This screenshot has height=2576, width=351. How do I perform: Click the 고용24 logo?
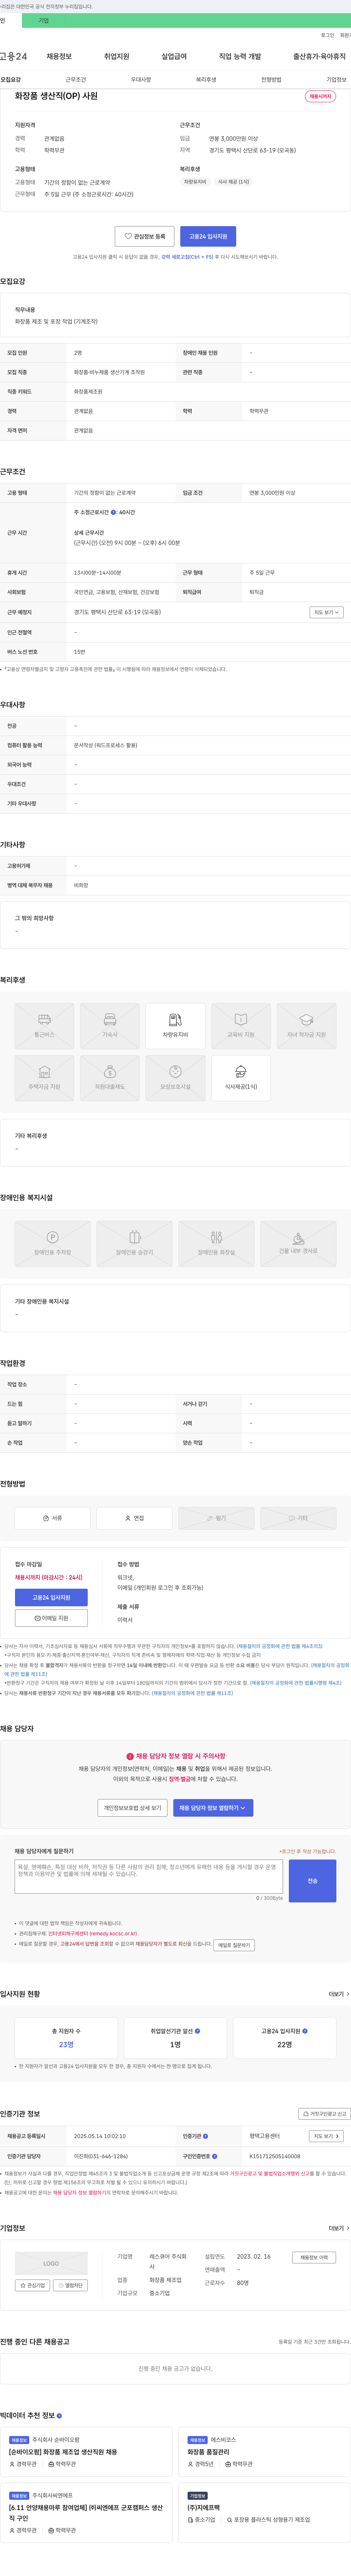(x=14, y=57)
